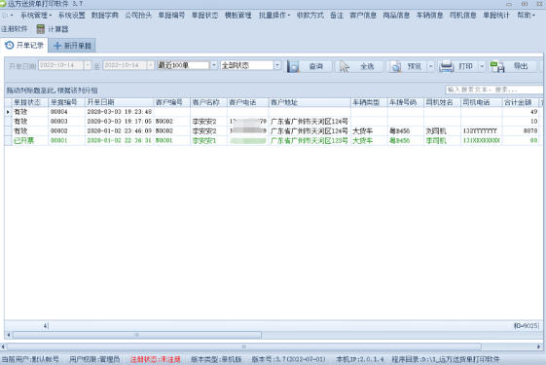The height and width of the screenshot is (365, 546).
Task: Sort by the 客户地址 column header
Action: (309, 102)
